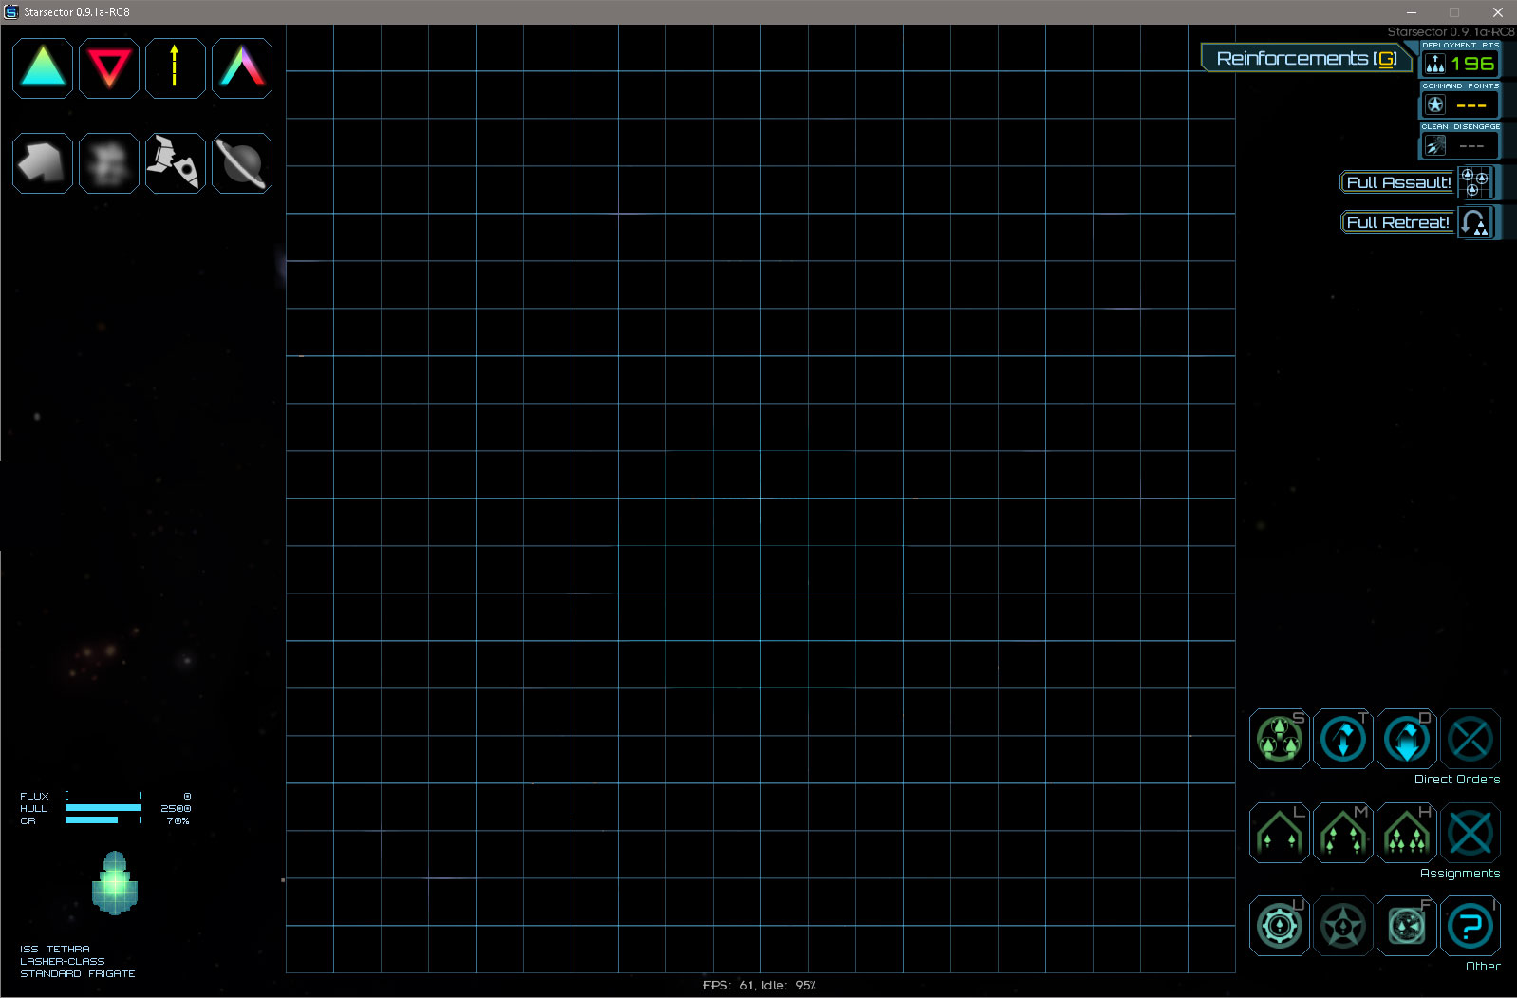Click the command points star icon
The height and width of the screenshot is (998, 1517).
point(1435,104)
